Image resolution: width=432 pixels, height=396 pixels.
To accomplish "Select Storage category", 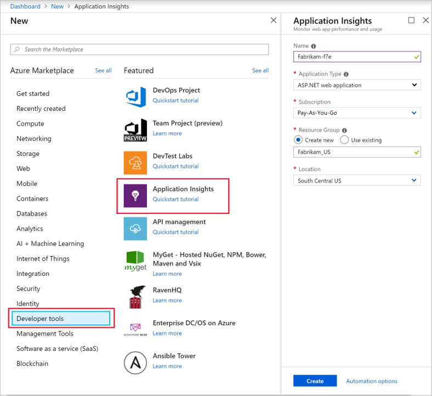I will pos(28,154).
